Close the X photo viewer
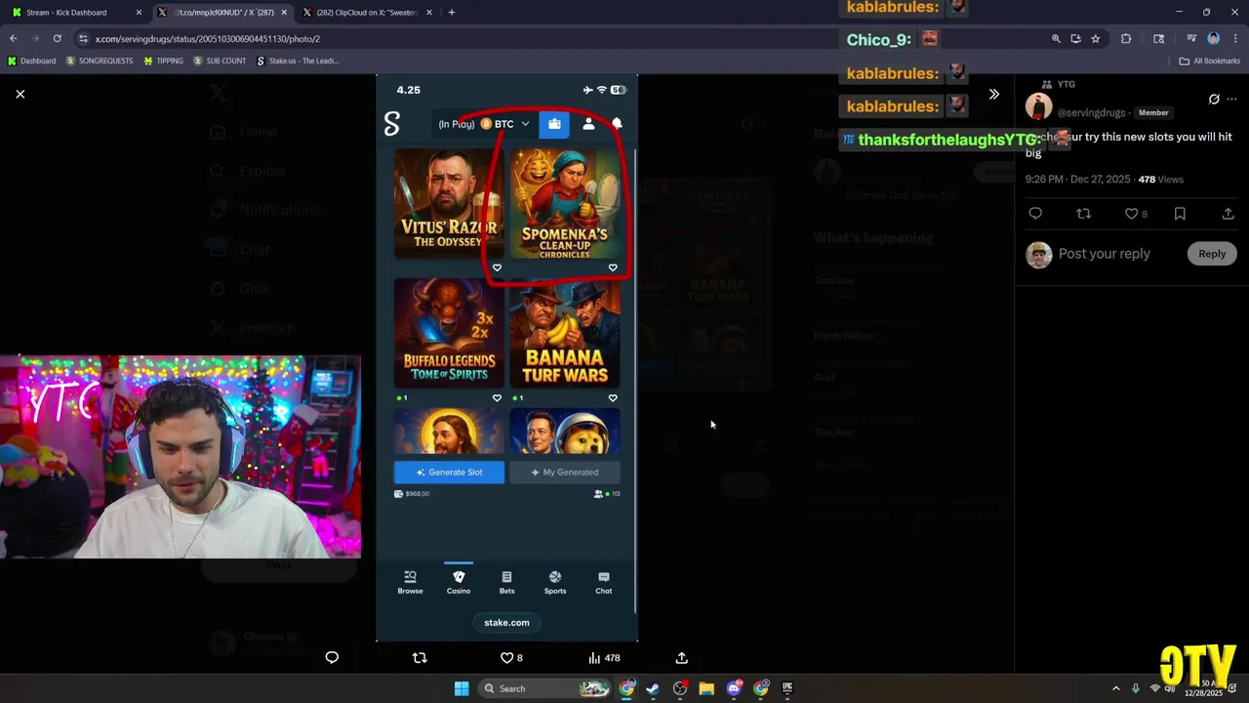 pos(20,94)
